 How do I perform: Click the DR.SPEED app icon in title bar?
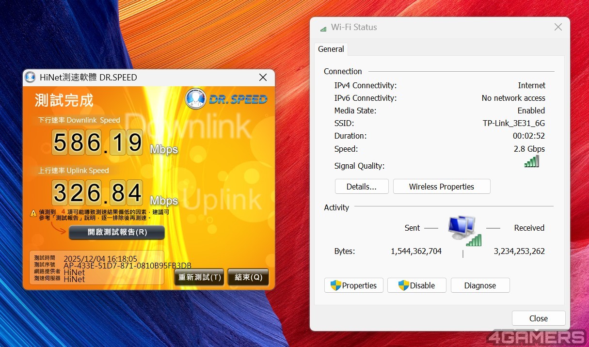click(x=31, y=78)
